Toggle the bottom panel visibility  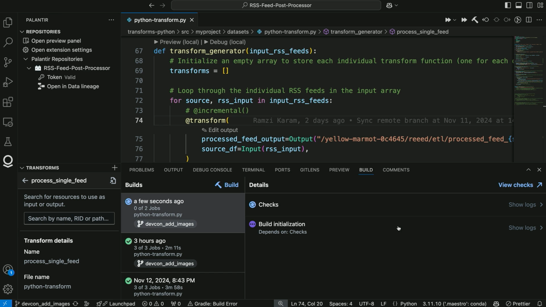[518, 5]
